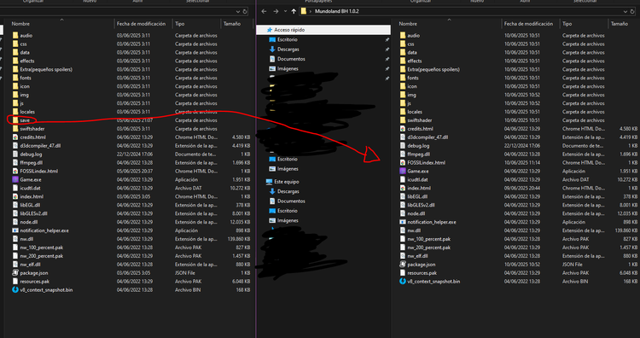This screenshot has width=640, height=338.
Task: Sort by Tamaño column in Mundoland BH window
Action: [620, 24]
